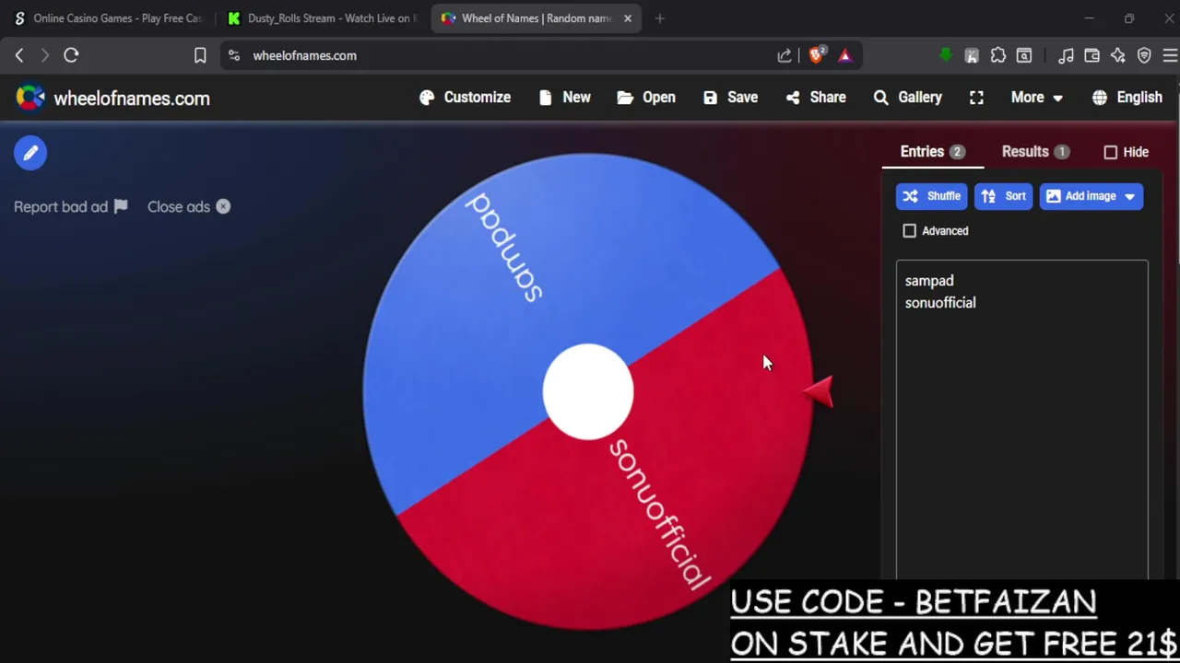The height and width of the screenshot is (663, 1180).
Task: Open the English language selector
Action: tap(1127, 98)
